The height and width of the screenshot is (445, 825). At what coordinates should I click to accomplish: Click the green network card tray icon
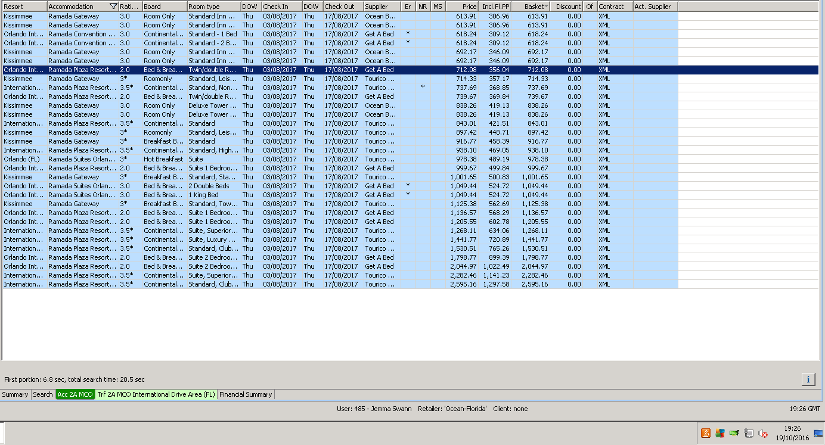tap(734, 433)
